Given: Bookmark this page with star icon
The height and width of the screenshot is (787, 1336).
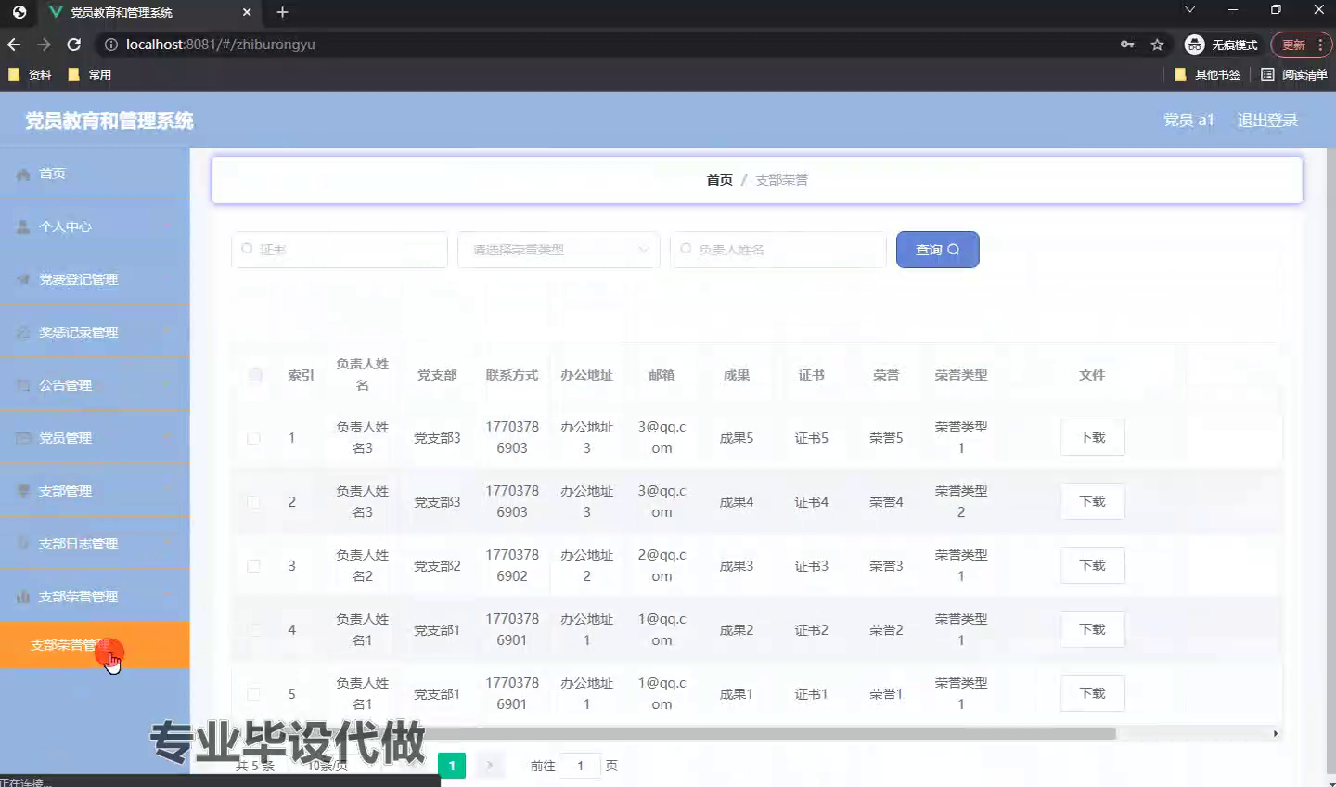Looking at the screenshot, I should click(x=1157, y=45).
